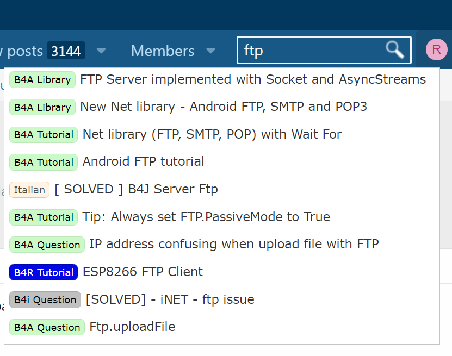This screenshot has height=356, width=452.
Task: Click the magnifying glass search icon
Action: [395, 50]
